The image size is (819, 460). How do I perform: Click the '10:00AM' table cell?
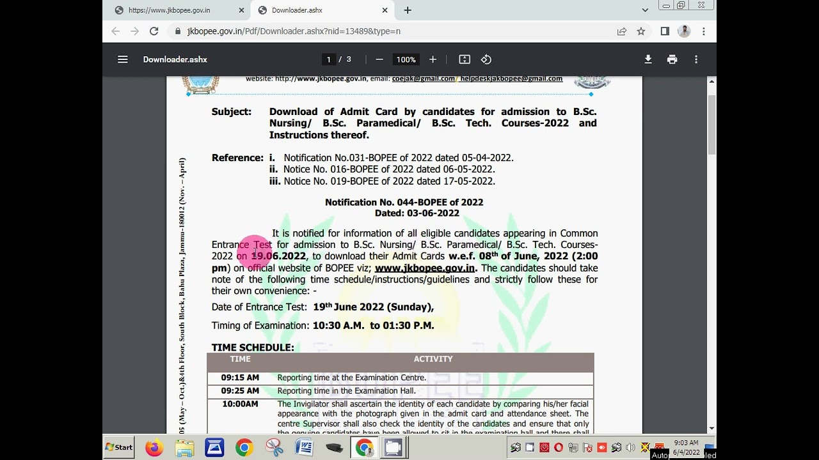(x=240, y=404)
